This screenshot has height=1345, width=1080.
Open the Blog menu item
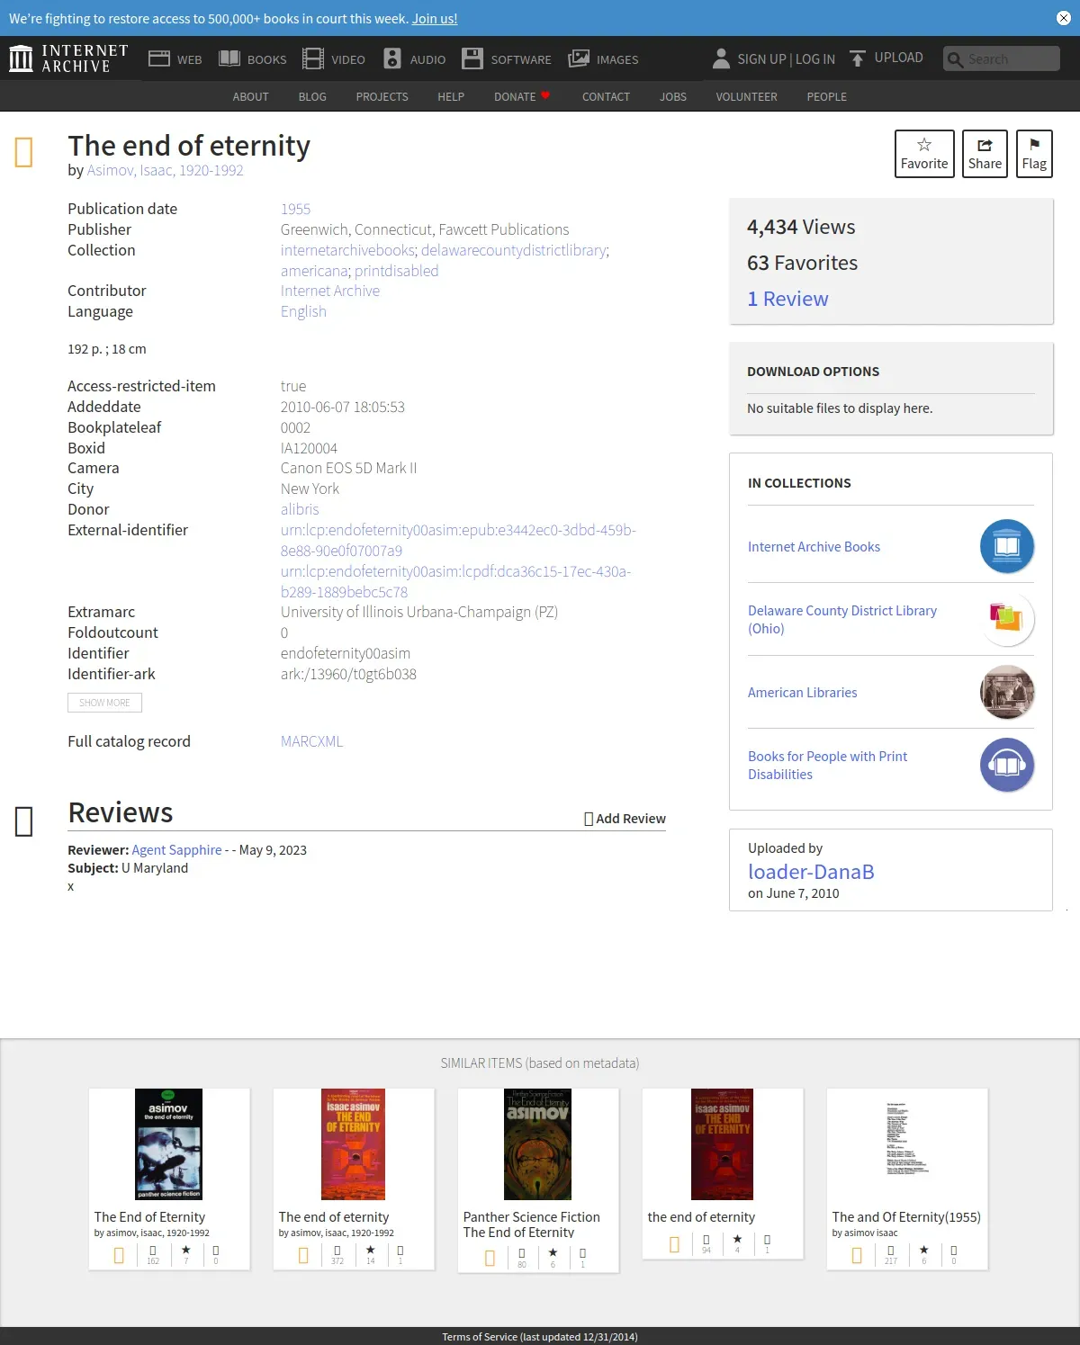point(312,96)
